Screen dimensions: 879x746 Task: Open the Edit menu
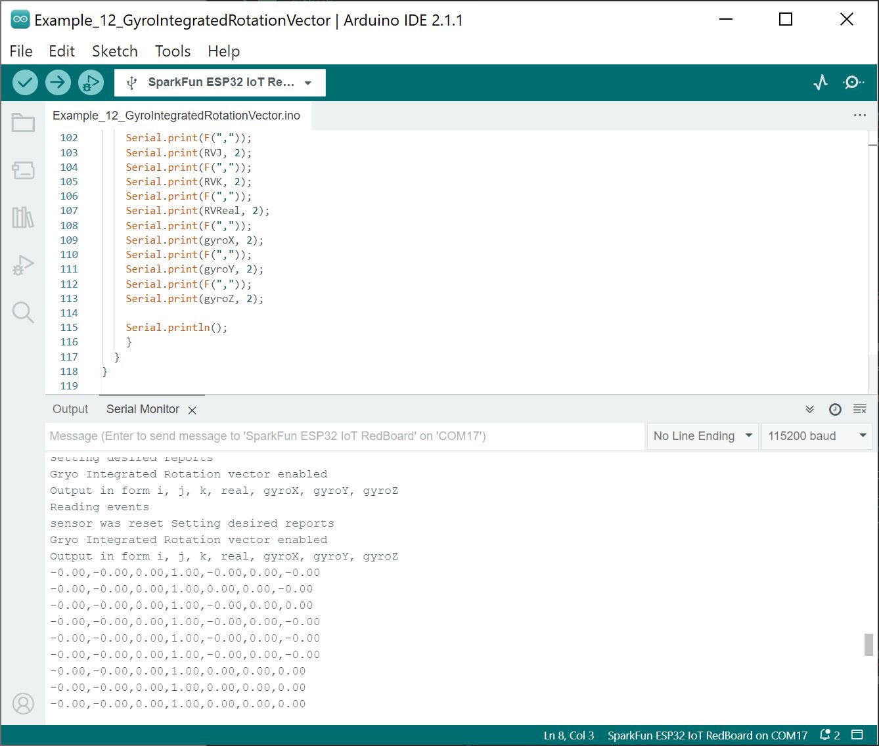pyautogui.click(x=62, y=51)
